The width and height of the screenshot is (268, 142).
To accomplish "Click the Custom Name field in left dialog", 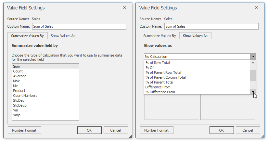I will (x=79, y=26).
